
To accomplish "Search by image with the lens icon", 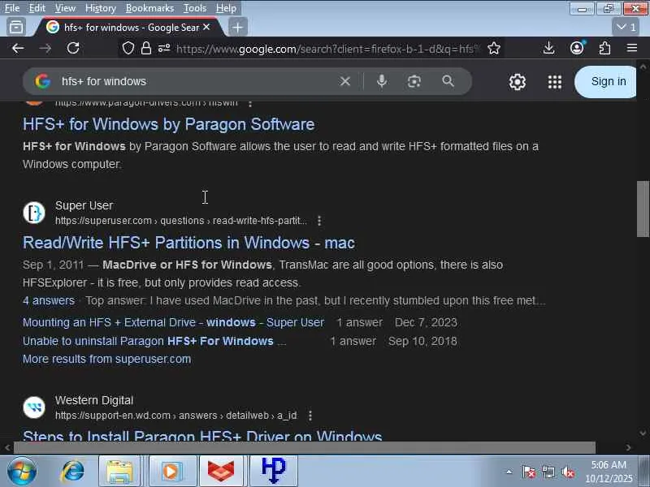I will [414, 81].
